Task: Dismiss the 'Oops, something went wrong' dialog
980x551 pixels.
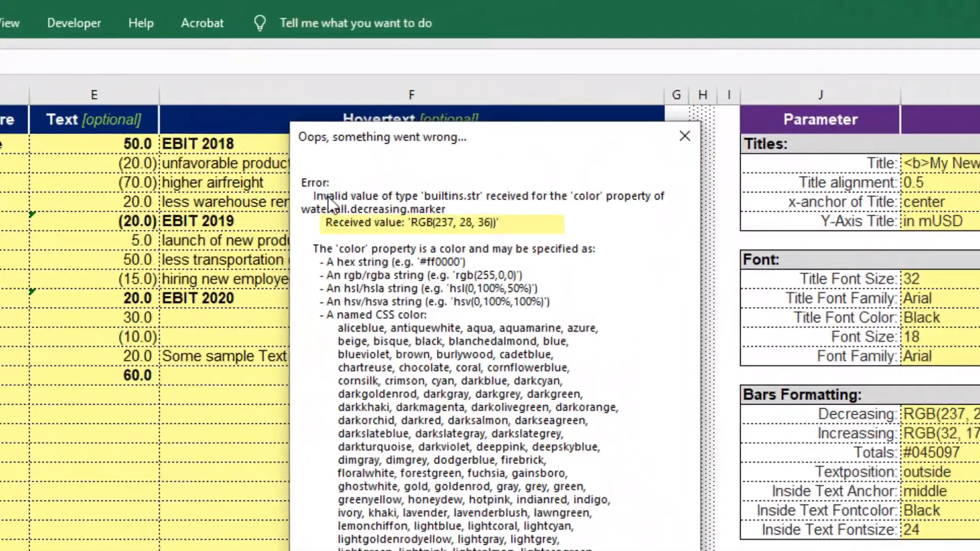Action: point(684,136)
